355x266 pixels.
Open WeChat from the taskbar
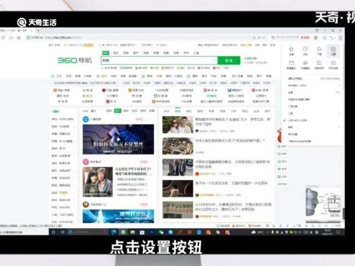pyautogui.click(x=161, y=232)
